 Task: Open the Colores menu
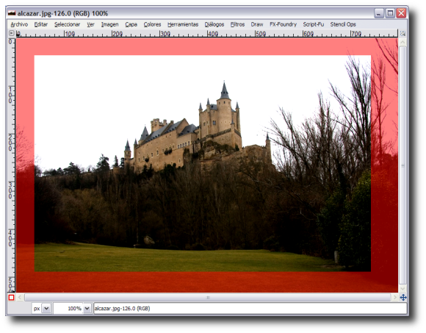click(x=152, y=24)
